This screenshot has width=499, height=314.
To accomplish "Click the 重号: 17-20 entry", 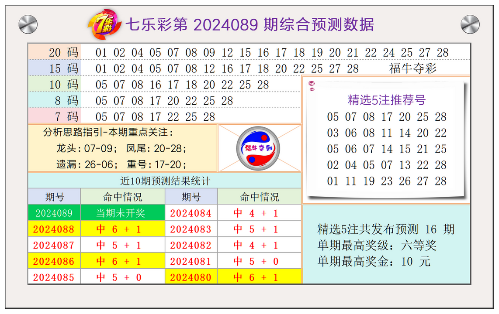I will pyautogui.click(x=156, y=164).
